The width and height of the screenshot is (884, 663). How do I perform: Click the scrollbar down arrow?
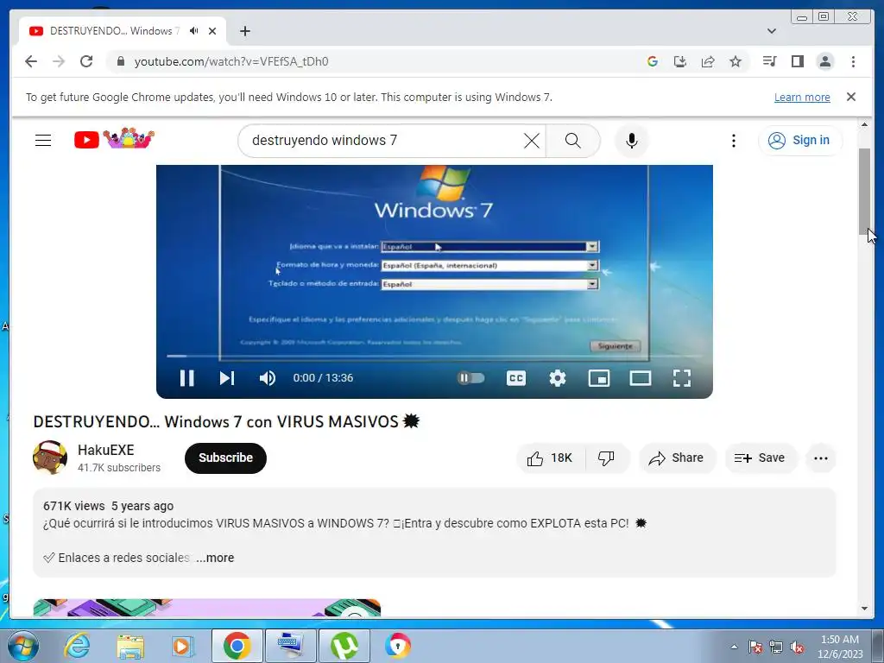click(x=865, y=609)
